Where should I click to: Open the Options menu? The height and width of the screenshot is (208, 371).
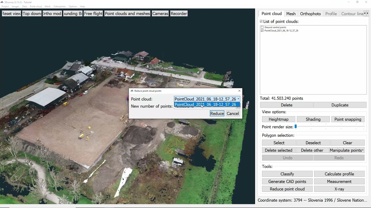pos(73,6)
